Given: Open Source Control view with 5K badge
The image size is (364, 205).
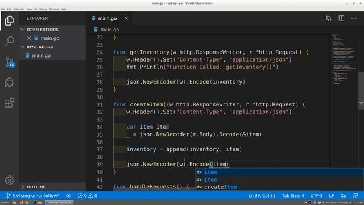Looking at the screenshot, I should (x=10, y=62).
